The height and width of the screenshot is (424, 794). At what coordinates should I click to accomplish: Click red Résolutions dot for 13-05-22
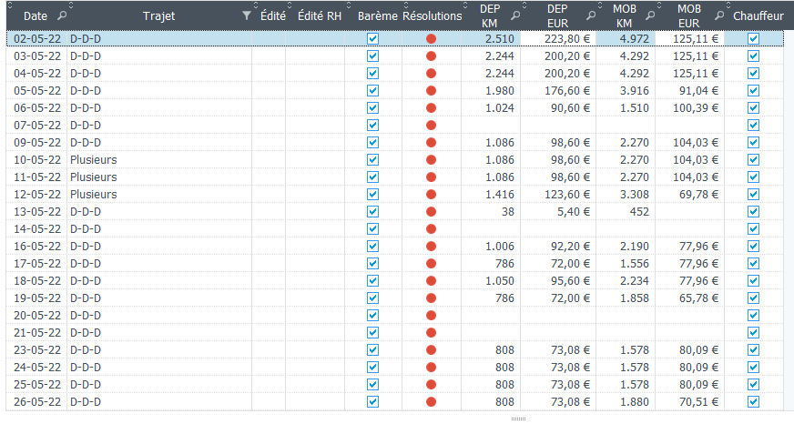coord(431,212)
